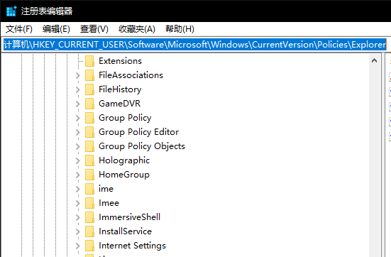Image resolution: width=391 pixels, height=257 pixels.
Task: Click the GameDVR folder icon
Action: pyautogui.click(x=90, y=104)
